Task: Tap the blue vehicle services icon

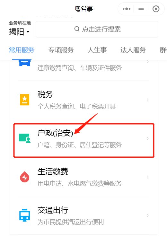Action: [24, 63]
